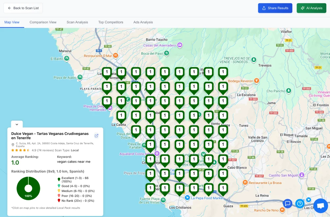330x217 pixels.
Task: Collapse the business info panel chevron
Action: (17, 124)
